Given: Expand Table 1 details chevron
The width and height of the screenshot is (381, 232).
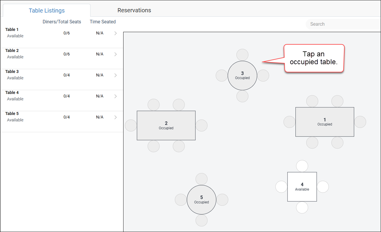Looking at the screenshot, I should 116,33.
